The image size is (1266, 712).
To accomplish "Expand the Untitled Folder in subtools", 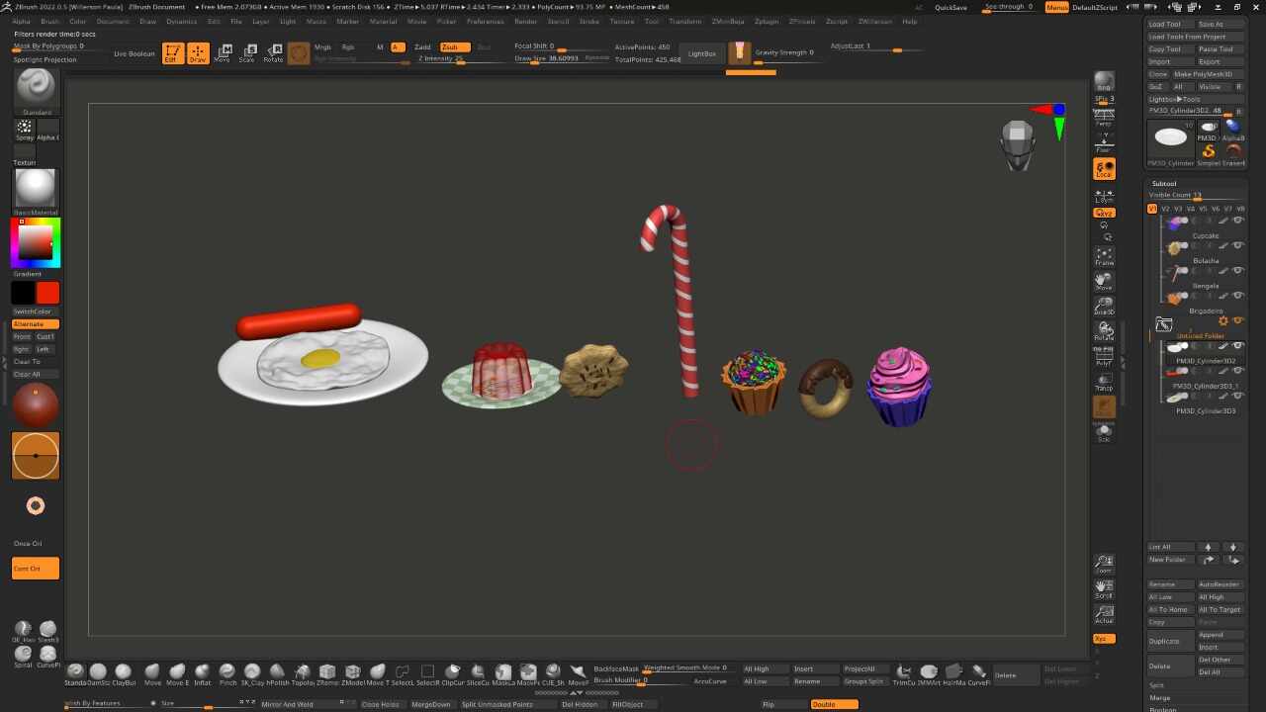I will coord(1164,324).
